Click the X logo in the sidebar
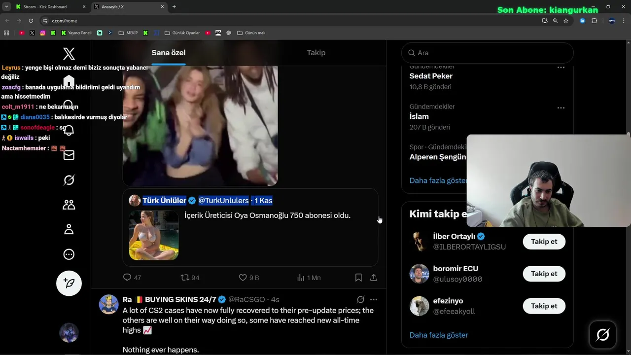 [69, 54]
